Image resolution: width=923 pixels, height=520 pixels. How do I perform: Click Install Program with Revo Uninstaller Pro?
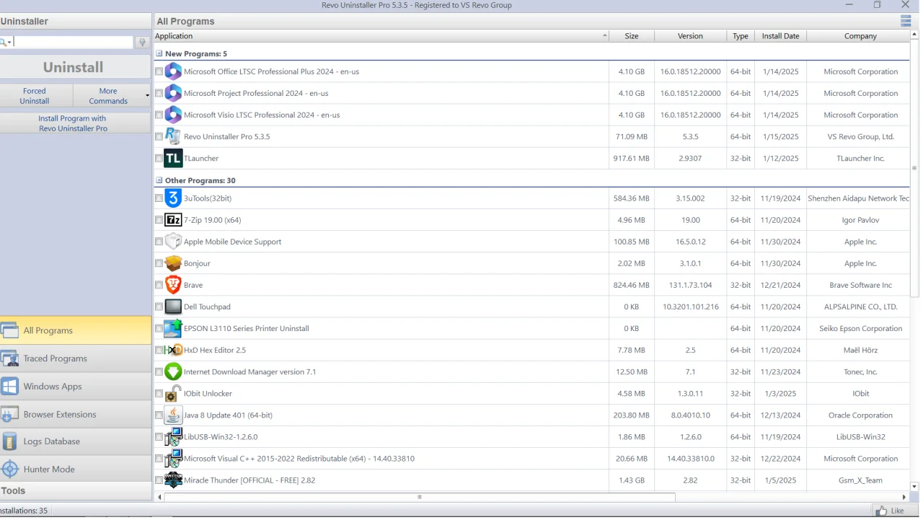(75, 123)
